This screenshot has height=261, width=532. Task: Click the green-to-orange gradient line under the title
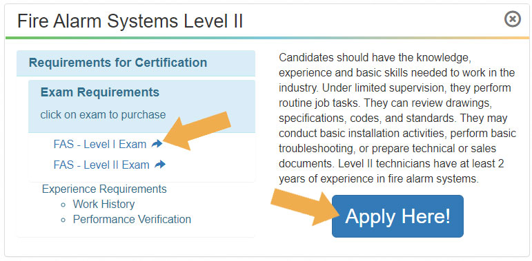pos(267,38)
